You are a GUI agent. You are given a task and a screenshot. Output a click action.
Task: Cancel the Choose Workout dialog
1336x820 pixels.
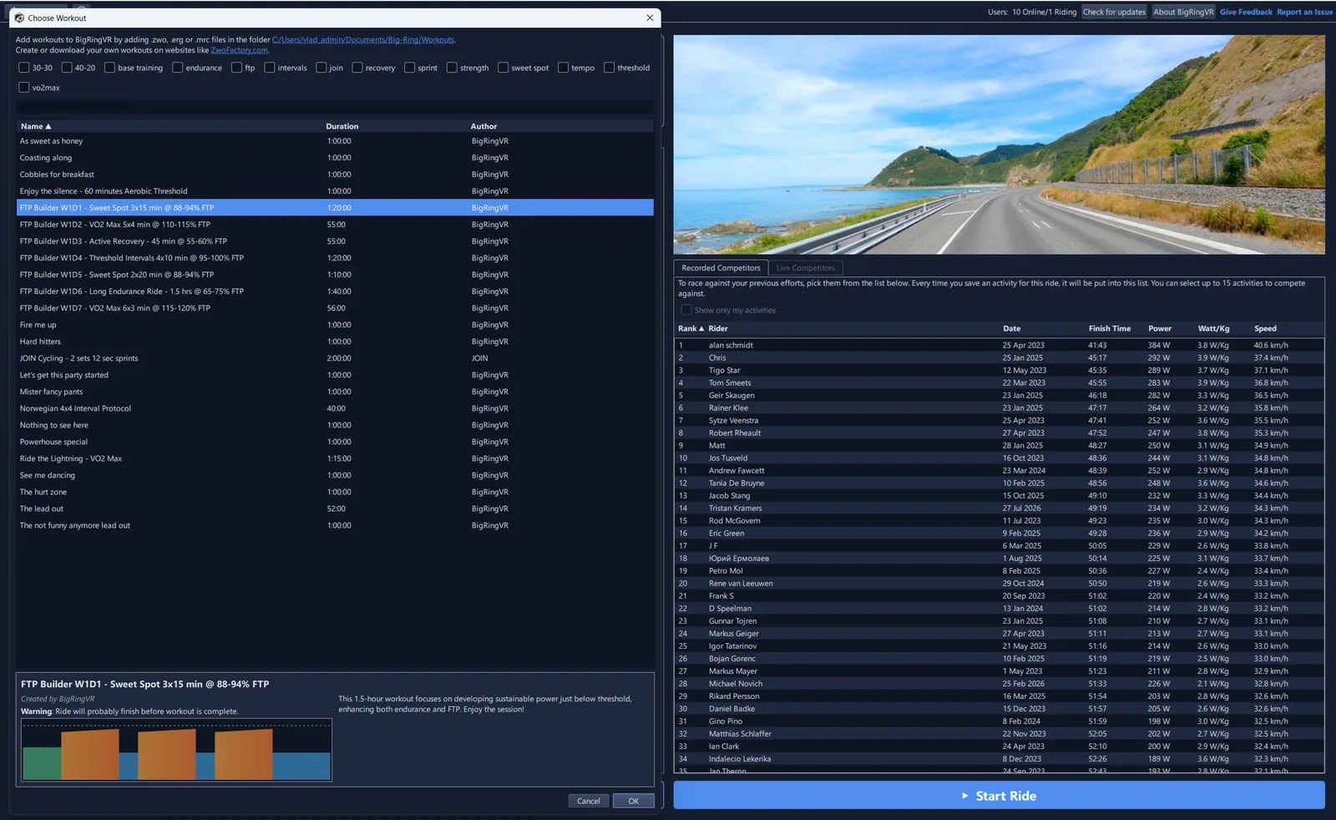tap(588, 801)
